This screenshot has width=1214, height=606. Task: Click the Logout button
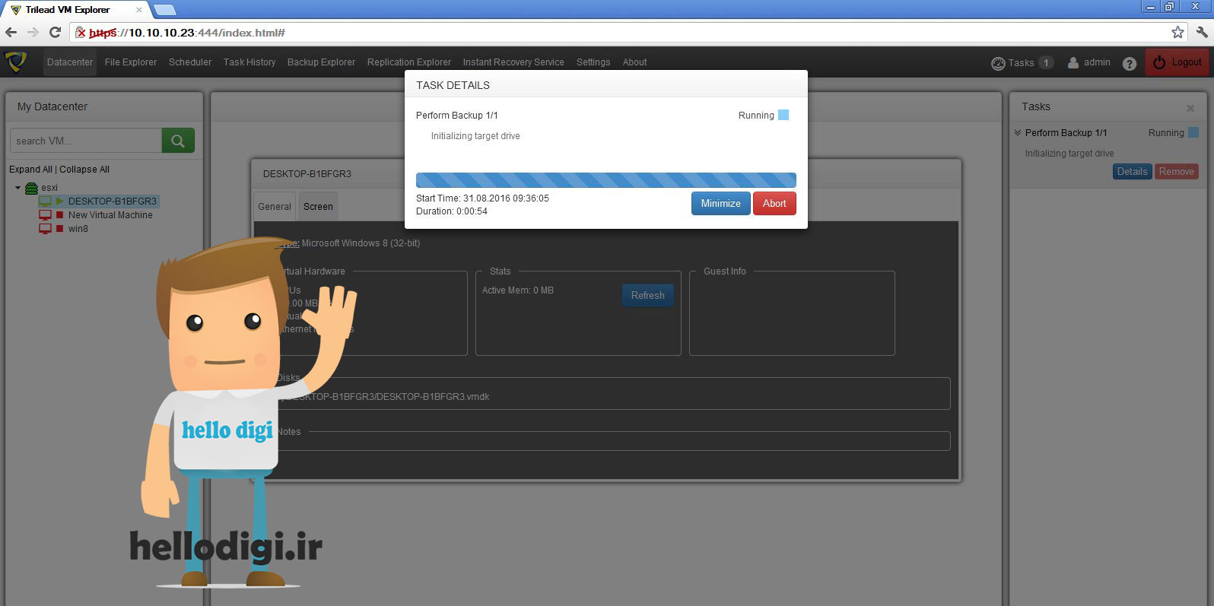click(x=1177, y=62)
